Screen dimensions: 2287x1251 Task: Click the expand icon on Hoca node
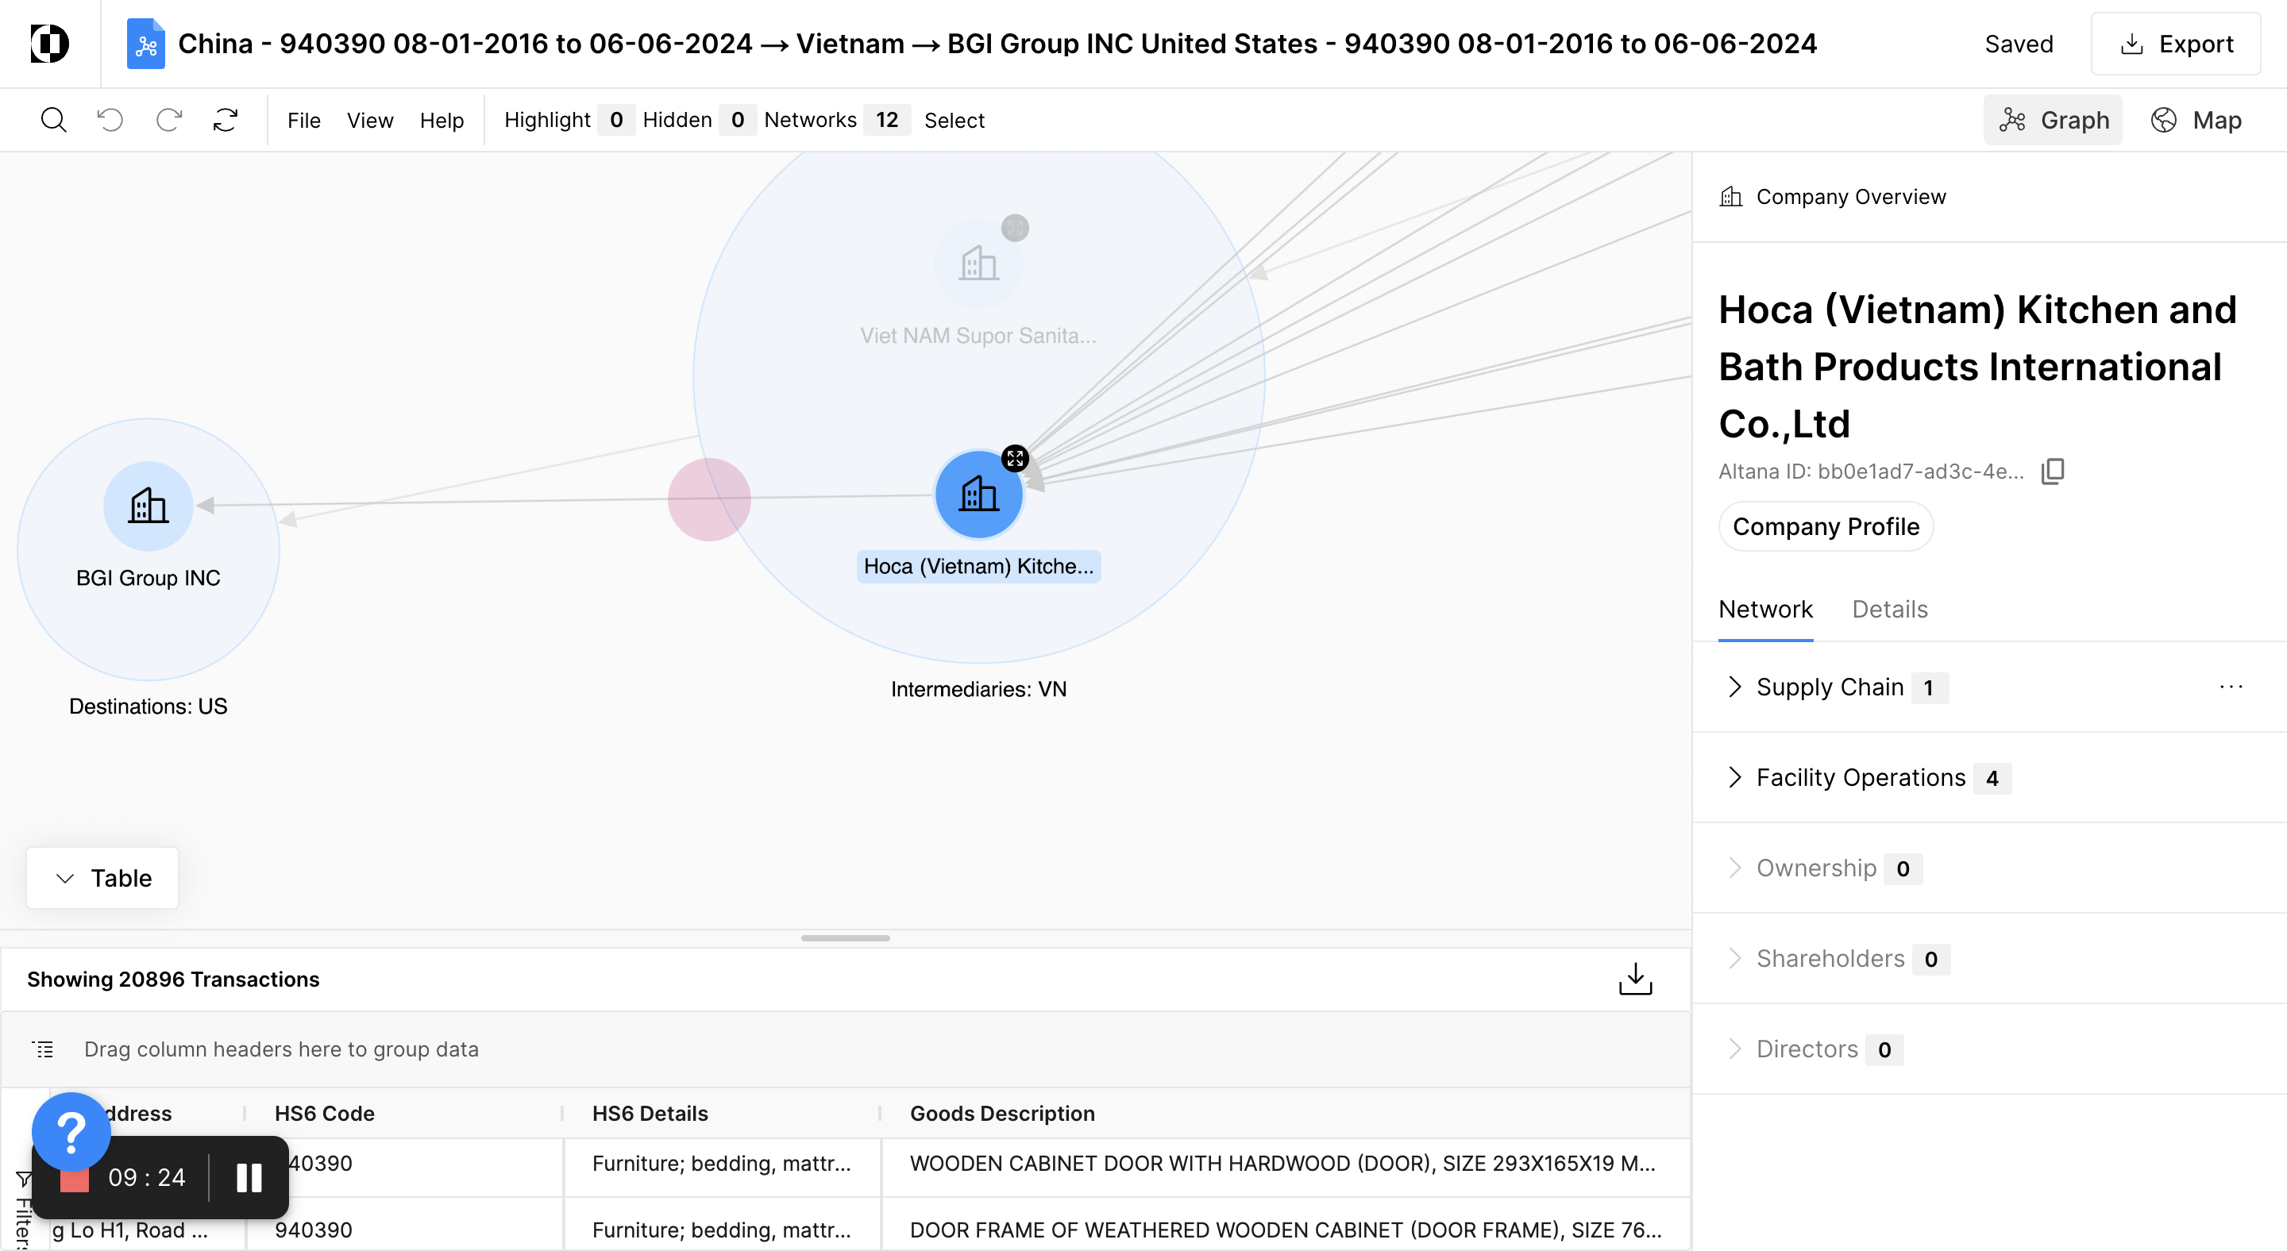click(1015, 459)
